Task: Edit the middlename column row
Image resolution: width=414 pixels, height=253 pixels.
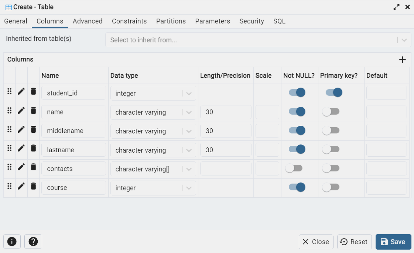Action: point(21,129)
